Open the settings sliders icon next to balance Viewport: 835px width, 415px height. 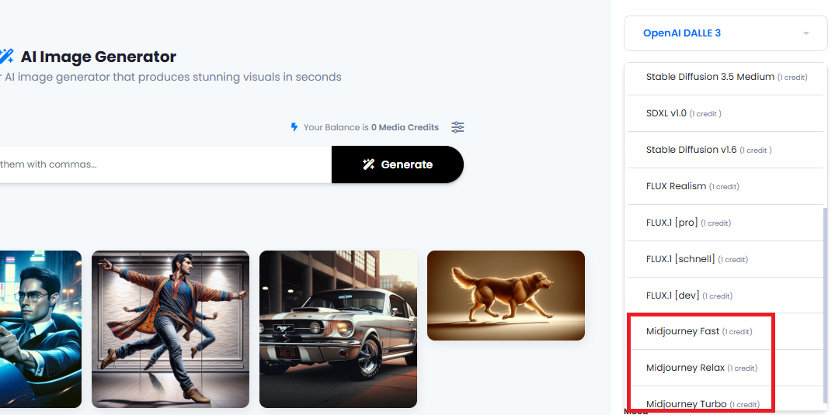458,127
